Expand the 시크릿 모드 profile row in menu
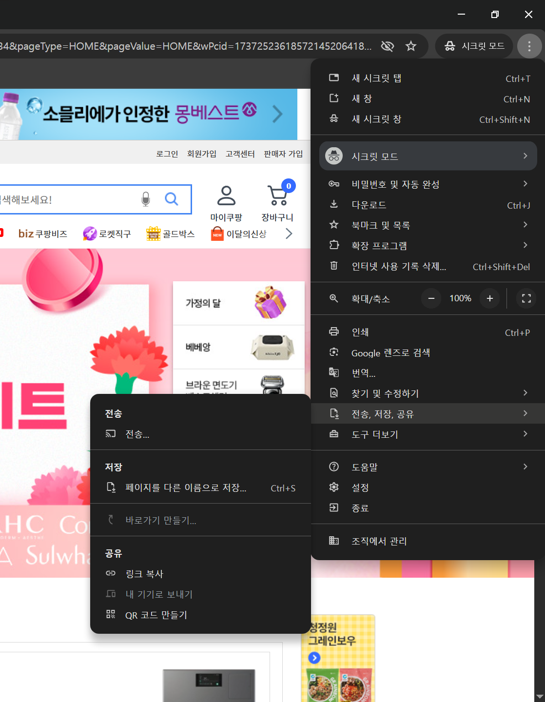This screenshot has width=545, height=702. pos(428,156)
